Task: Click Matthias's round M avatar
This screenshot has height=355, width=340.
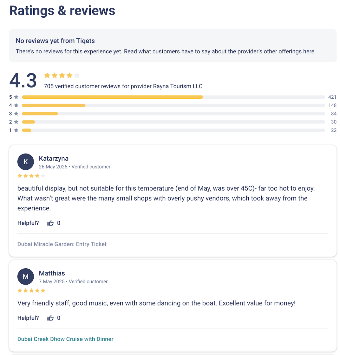Action: [x=25, y=276]
